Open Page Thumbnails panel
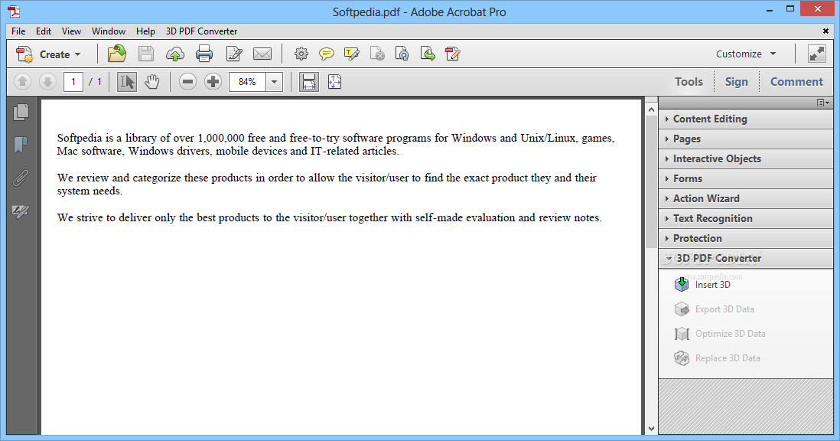Viewport: 840px width, 441px height. (x=21, y=112)
